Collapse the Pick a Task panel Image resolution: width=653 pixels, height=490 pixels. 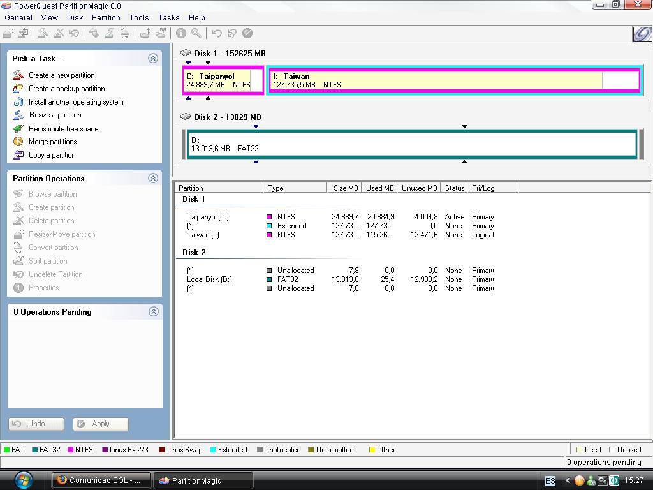coord(153,58)
